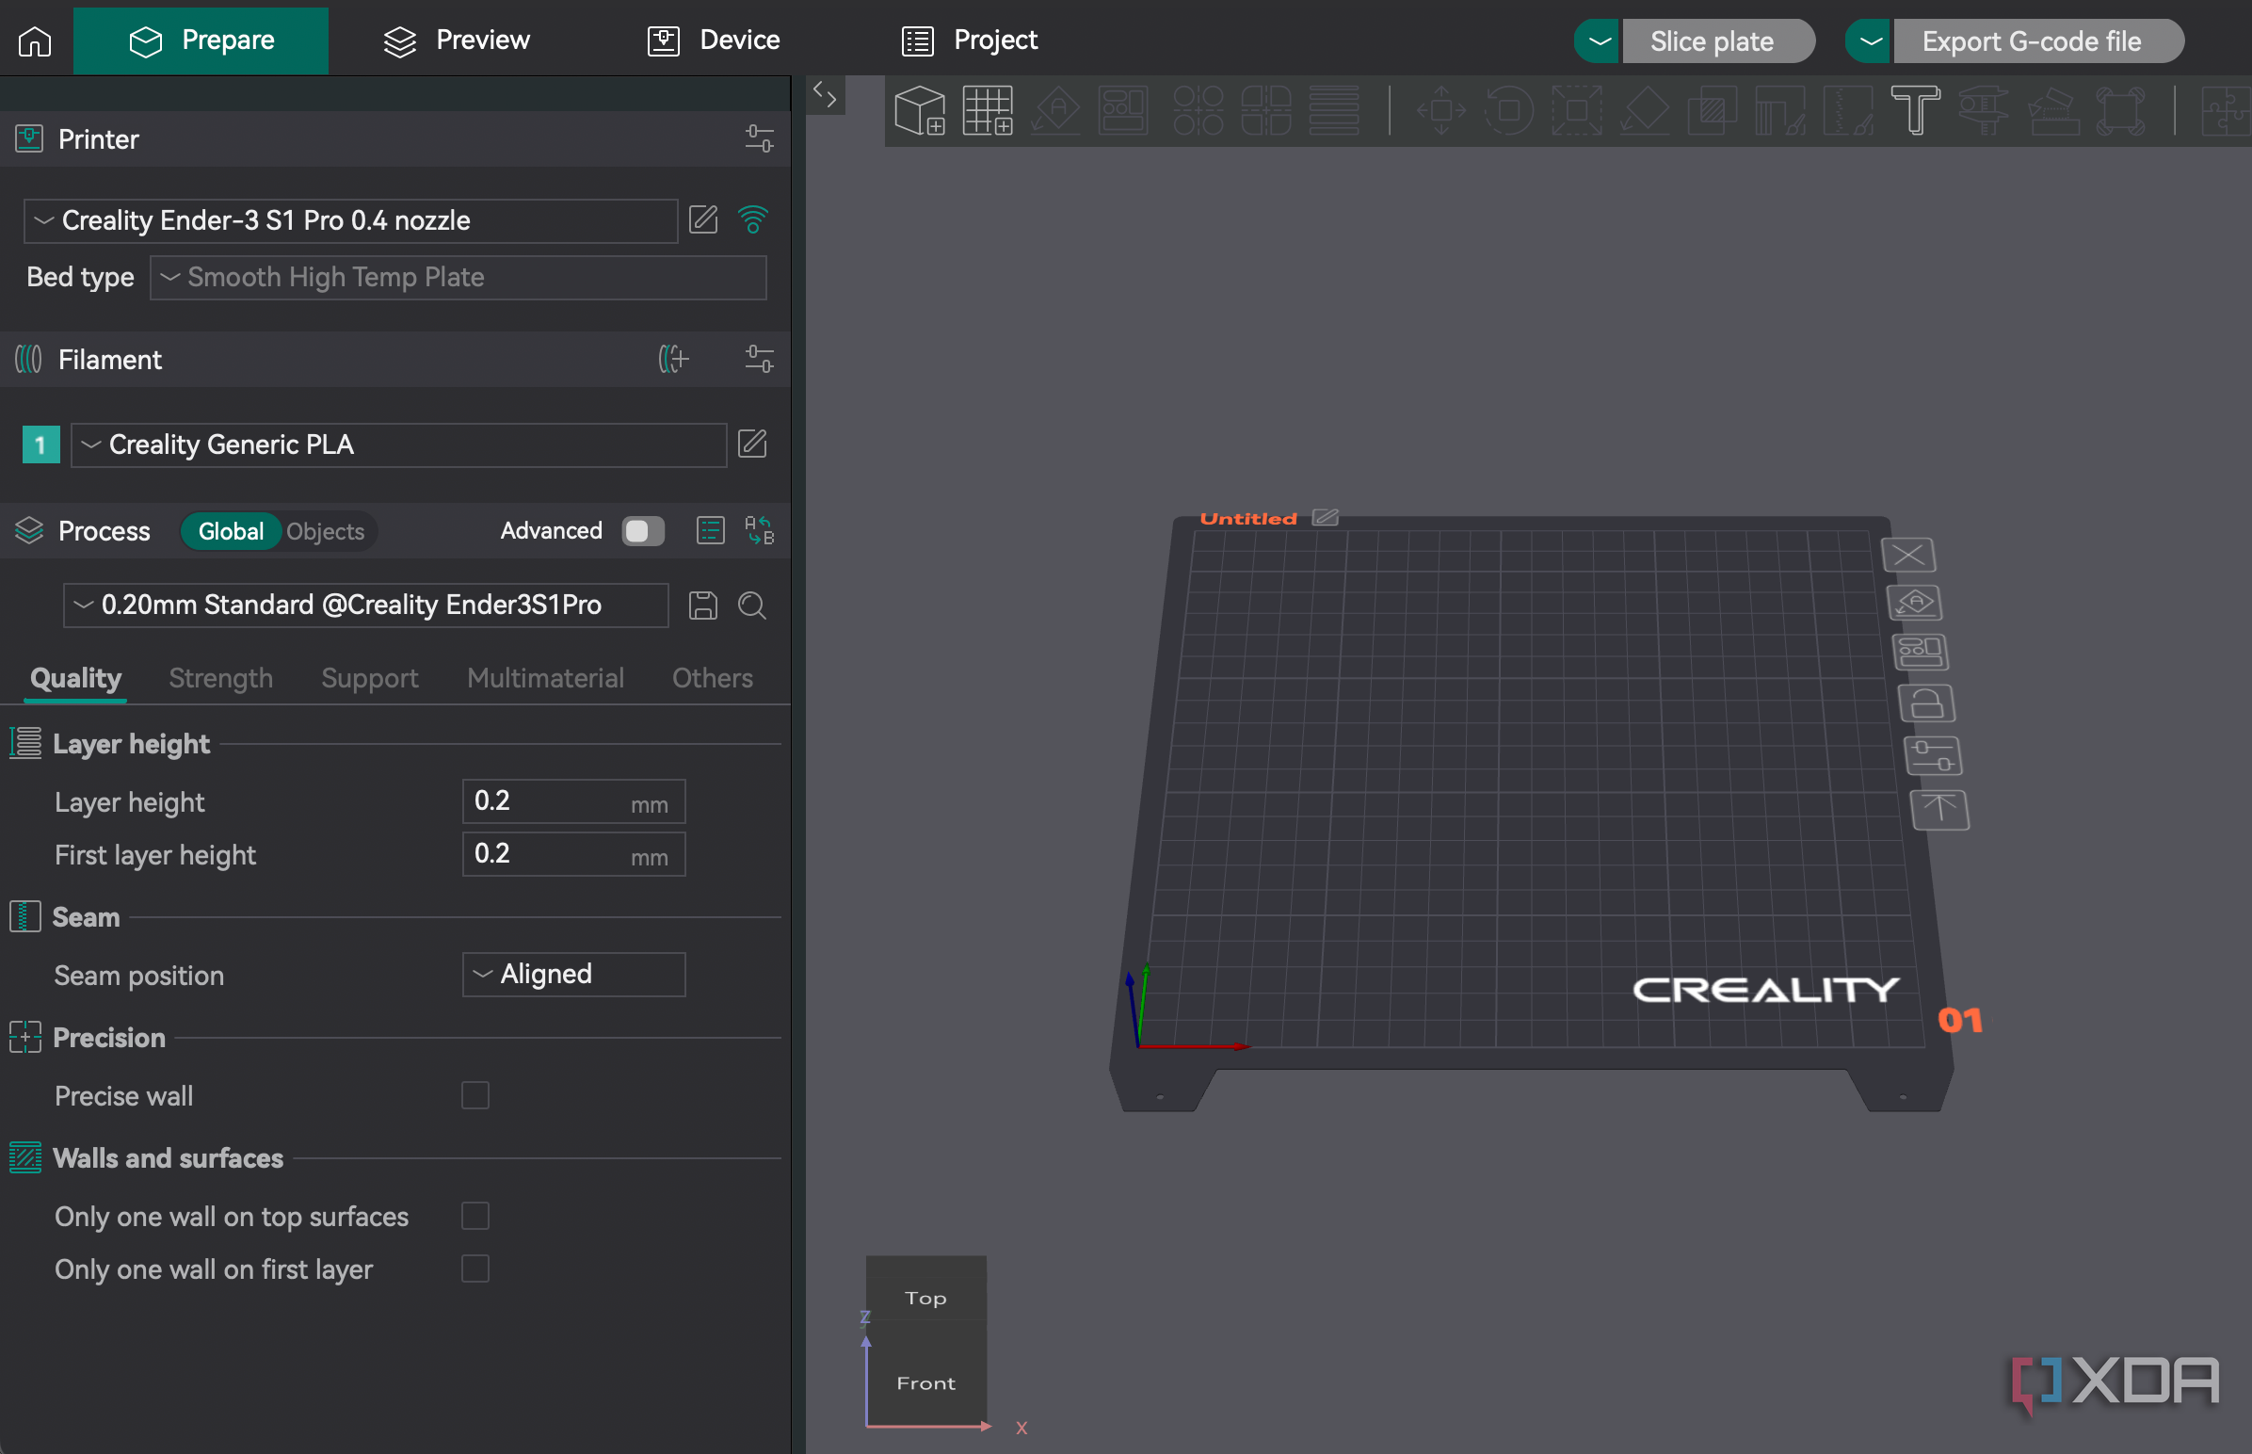The image size is (2252, 1454).
Task: Click the green Wi-Fi printer connection icon
Action: point(753,220)
